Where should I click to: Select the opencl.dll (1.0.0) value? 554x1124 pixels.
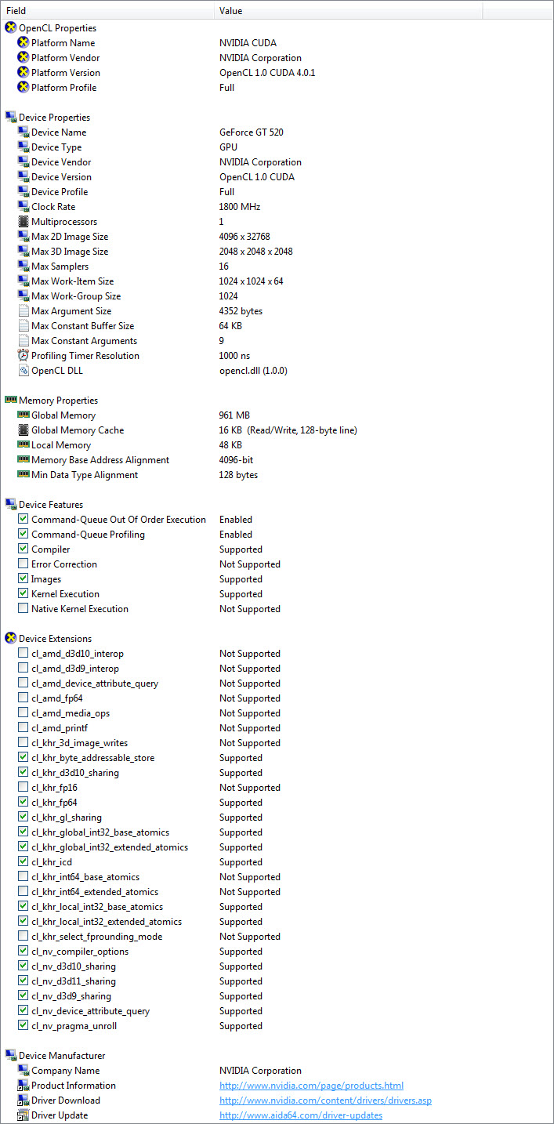pyautogui.click(x=253, y=371)
